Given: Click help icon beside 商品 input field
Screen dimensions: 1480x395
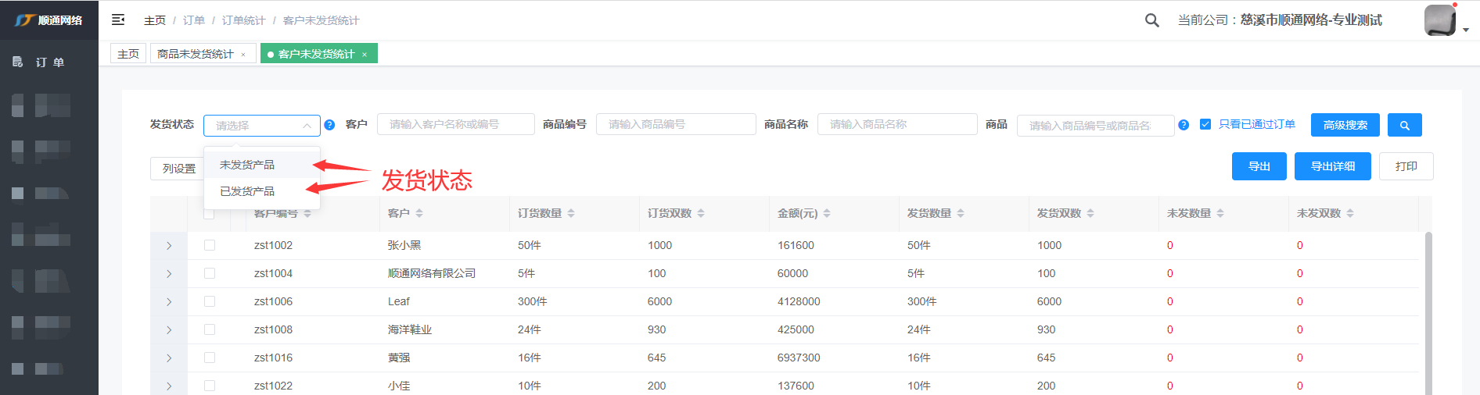Looking at the screenshot, I should 1184,125.
